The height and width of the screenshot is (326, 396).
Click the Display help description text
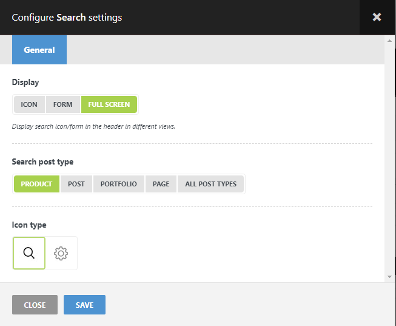pos(93,127)
